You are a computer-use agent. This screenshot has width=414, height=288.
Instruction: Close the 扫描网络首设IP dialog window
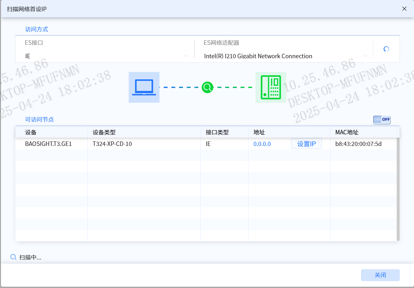click(404, 9)
